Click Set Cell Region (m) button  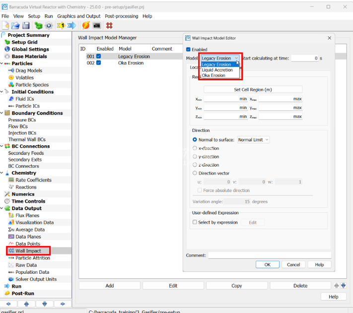pyautogui.click(x=253, y=89)
